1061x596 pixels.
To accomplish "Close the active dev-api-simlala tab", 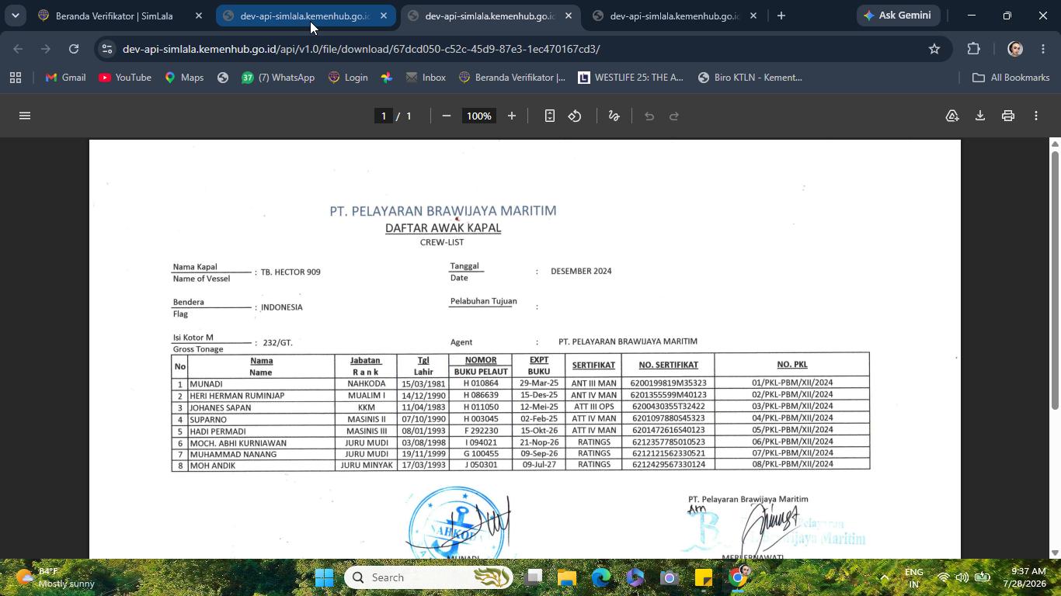I will click(x=569, y=16).
